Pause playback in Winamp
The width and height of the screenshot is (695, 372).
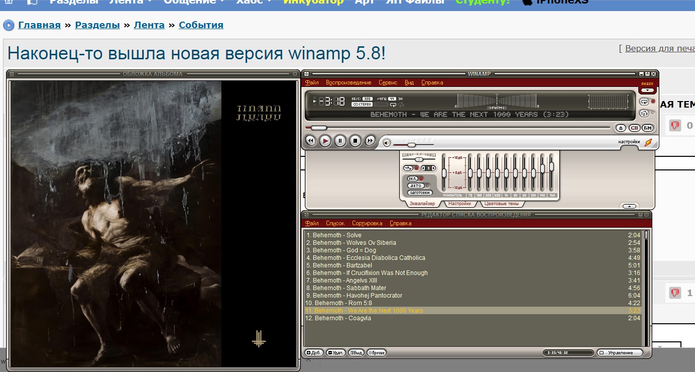pyautogui.click(x=340, y=141)
